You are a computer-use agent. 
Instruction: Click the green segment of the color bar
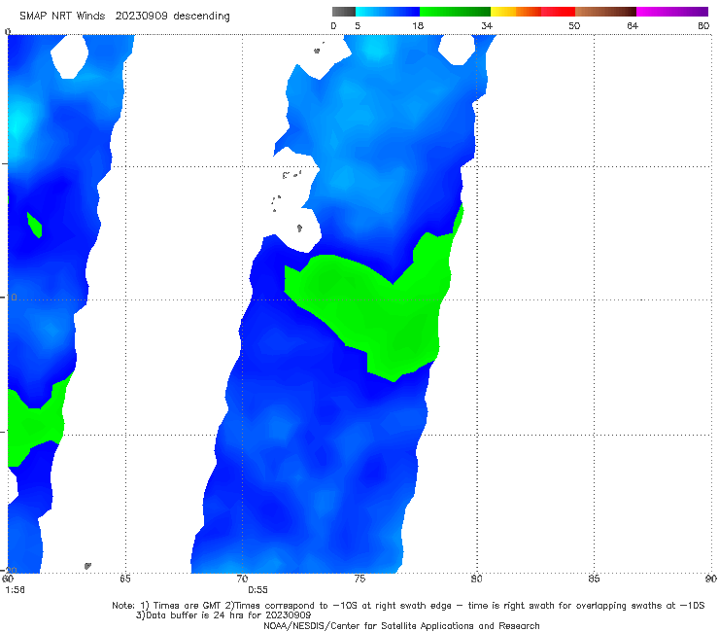455,12
